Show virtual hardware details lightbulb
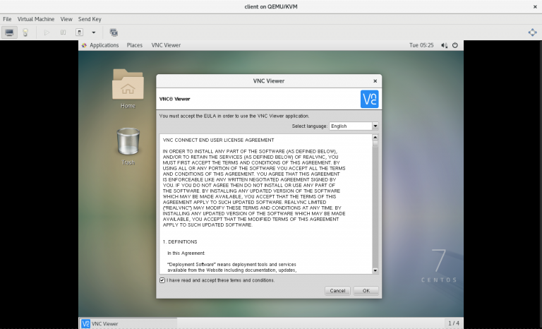This screenshot has height=329, width=542. [x=25, y=32]
